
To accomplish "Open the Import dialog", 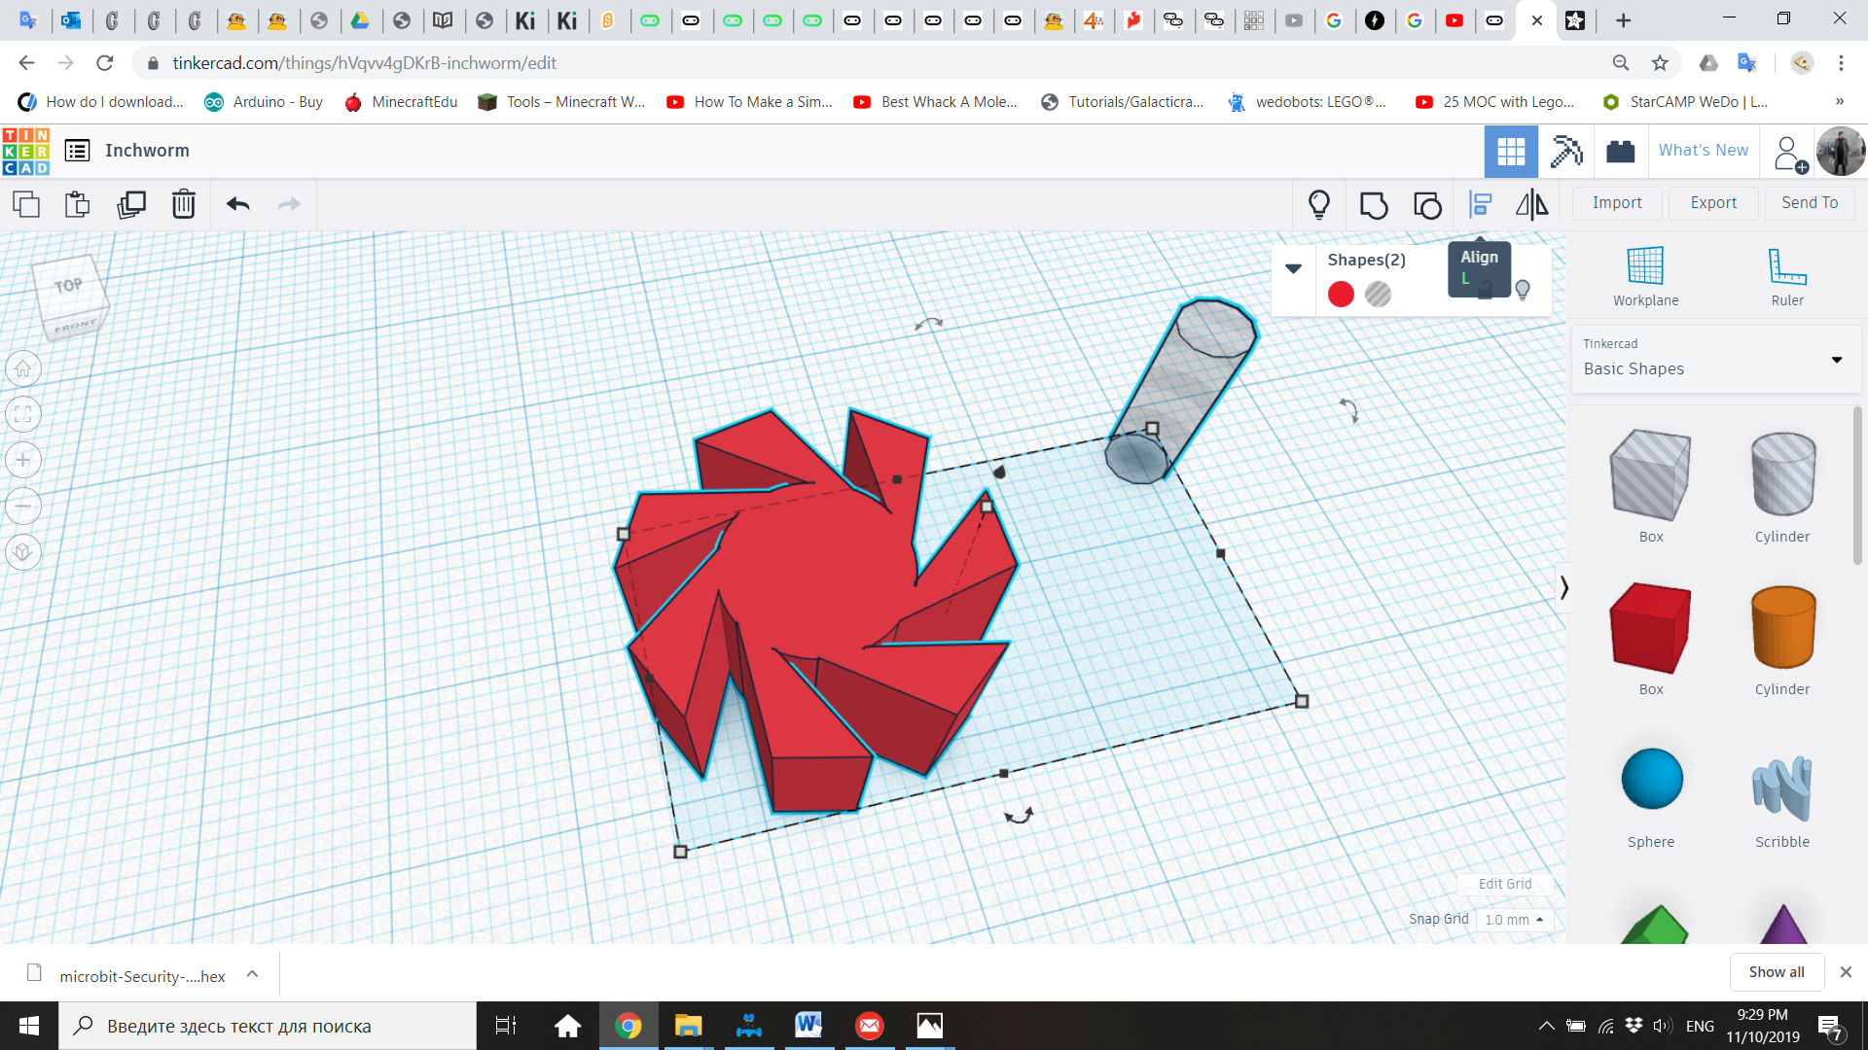I will coord(1616,202).
